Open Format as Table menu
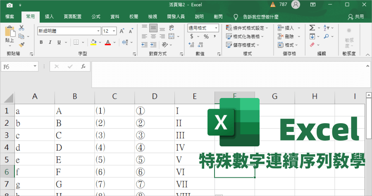The height and width of the screenshot is (196, 372). coord(245,36)
